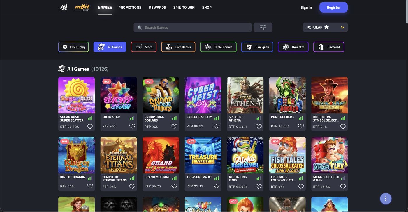408x212 pixels.
Task: Click volatility bars icon for Spear of Athena
Action: pos(259,118)
